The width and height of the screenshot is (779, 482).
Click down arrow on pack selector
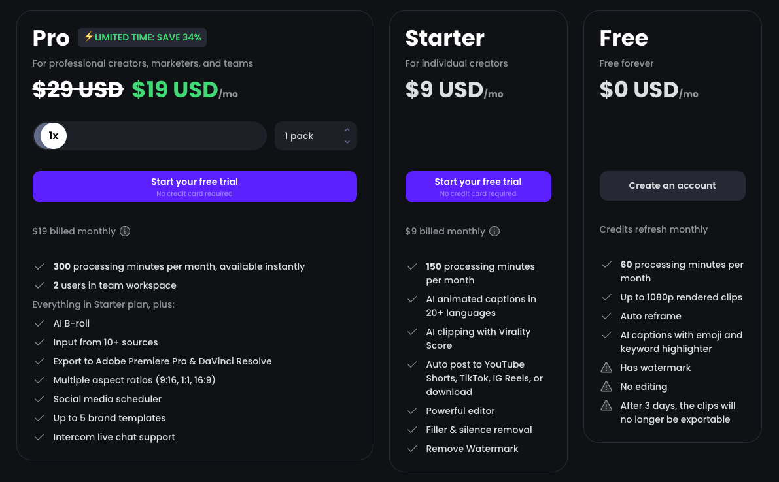pos(347,142)
